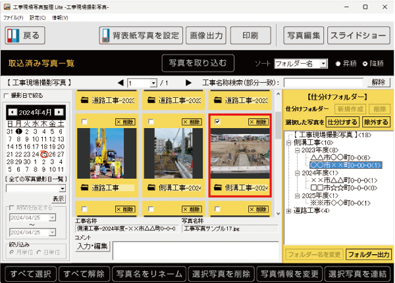Select 昇順 sort order radio
Image resolution: width=395 pixels, height=283 pixels.
pyautogui.click(x=338, y=64)
